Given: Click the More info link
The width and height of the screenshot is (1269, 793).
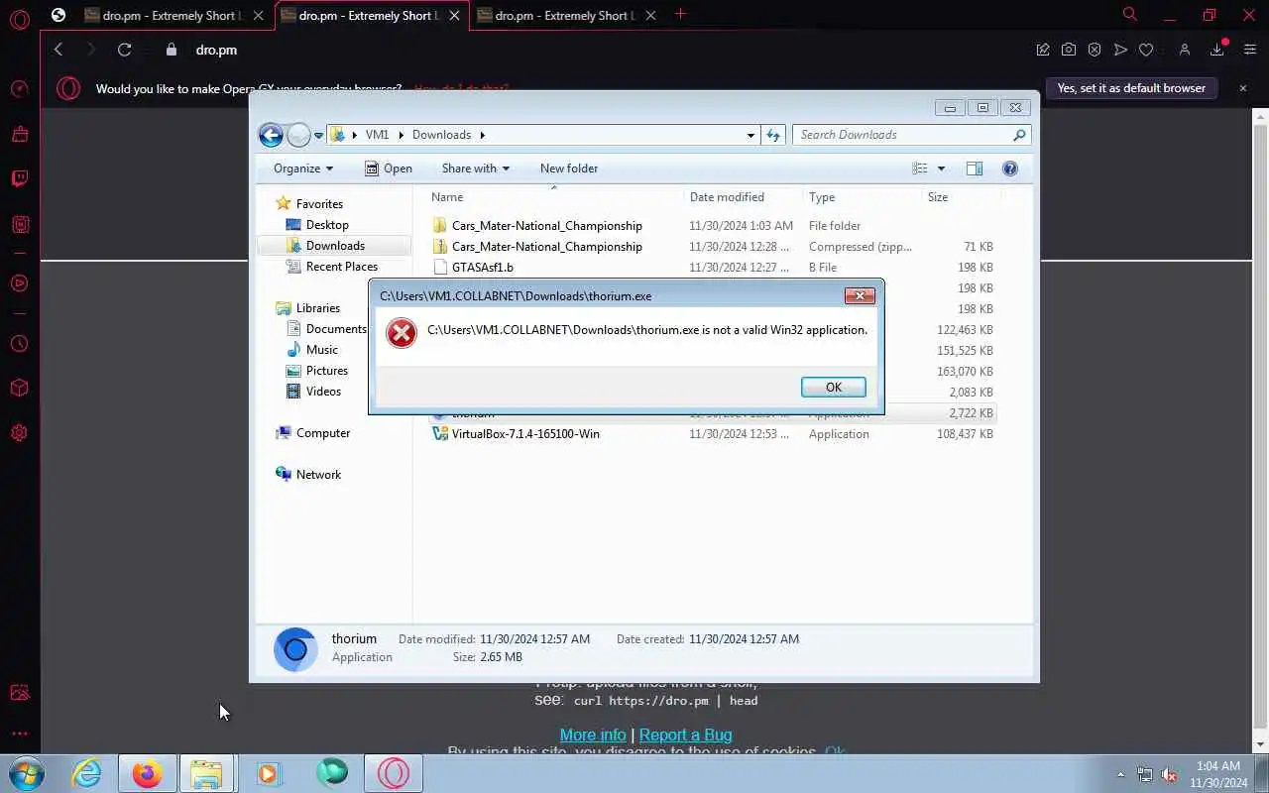Looking at the screenshot, I should coord(593,735).
